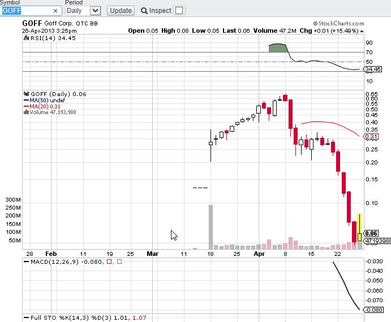Click the 0.31 moving average price tag
Image resolution: width=391 pixels, height=322 pixels.
point(371,137)
